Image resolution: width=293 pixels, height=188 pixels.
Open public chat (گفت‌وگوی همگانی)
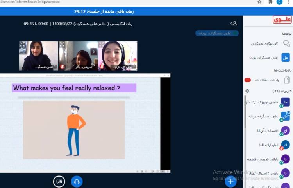(269, 43)
